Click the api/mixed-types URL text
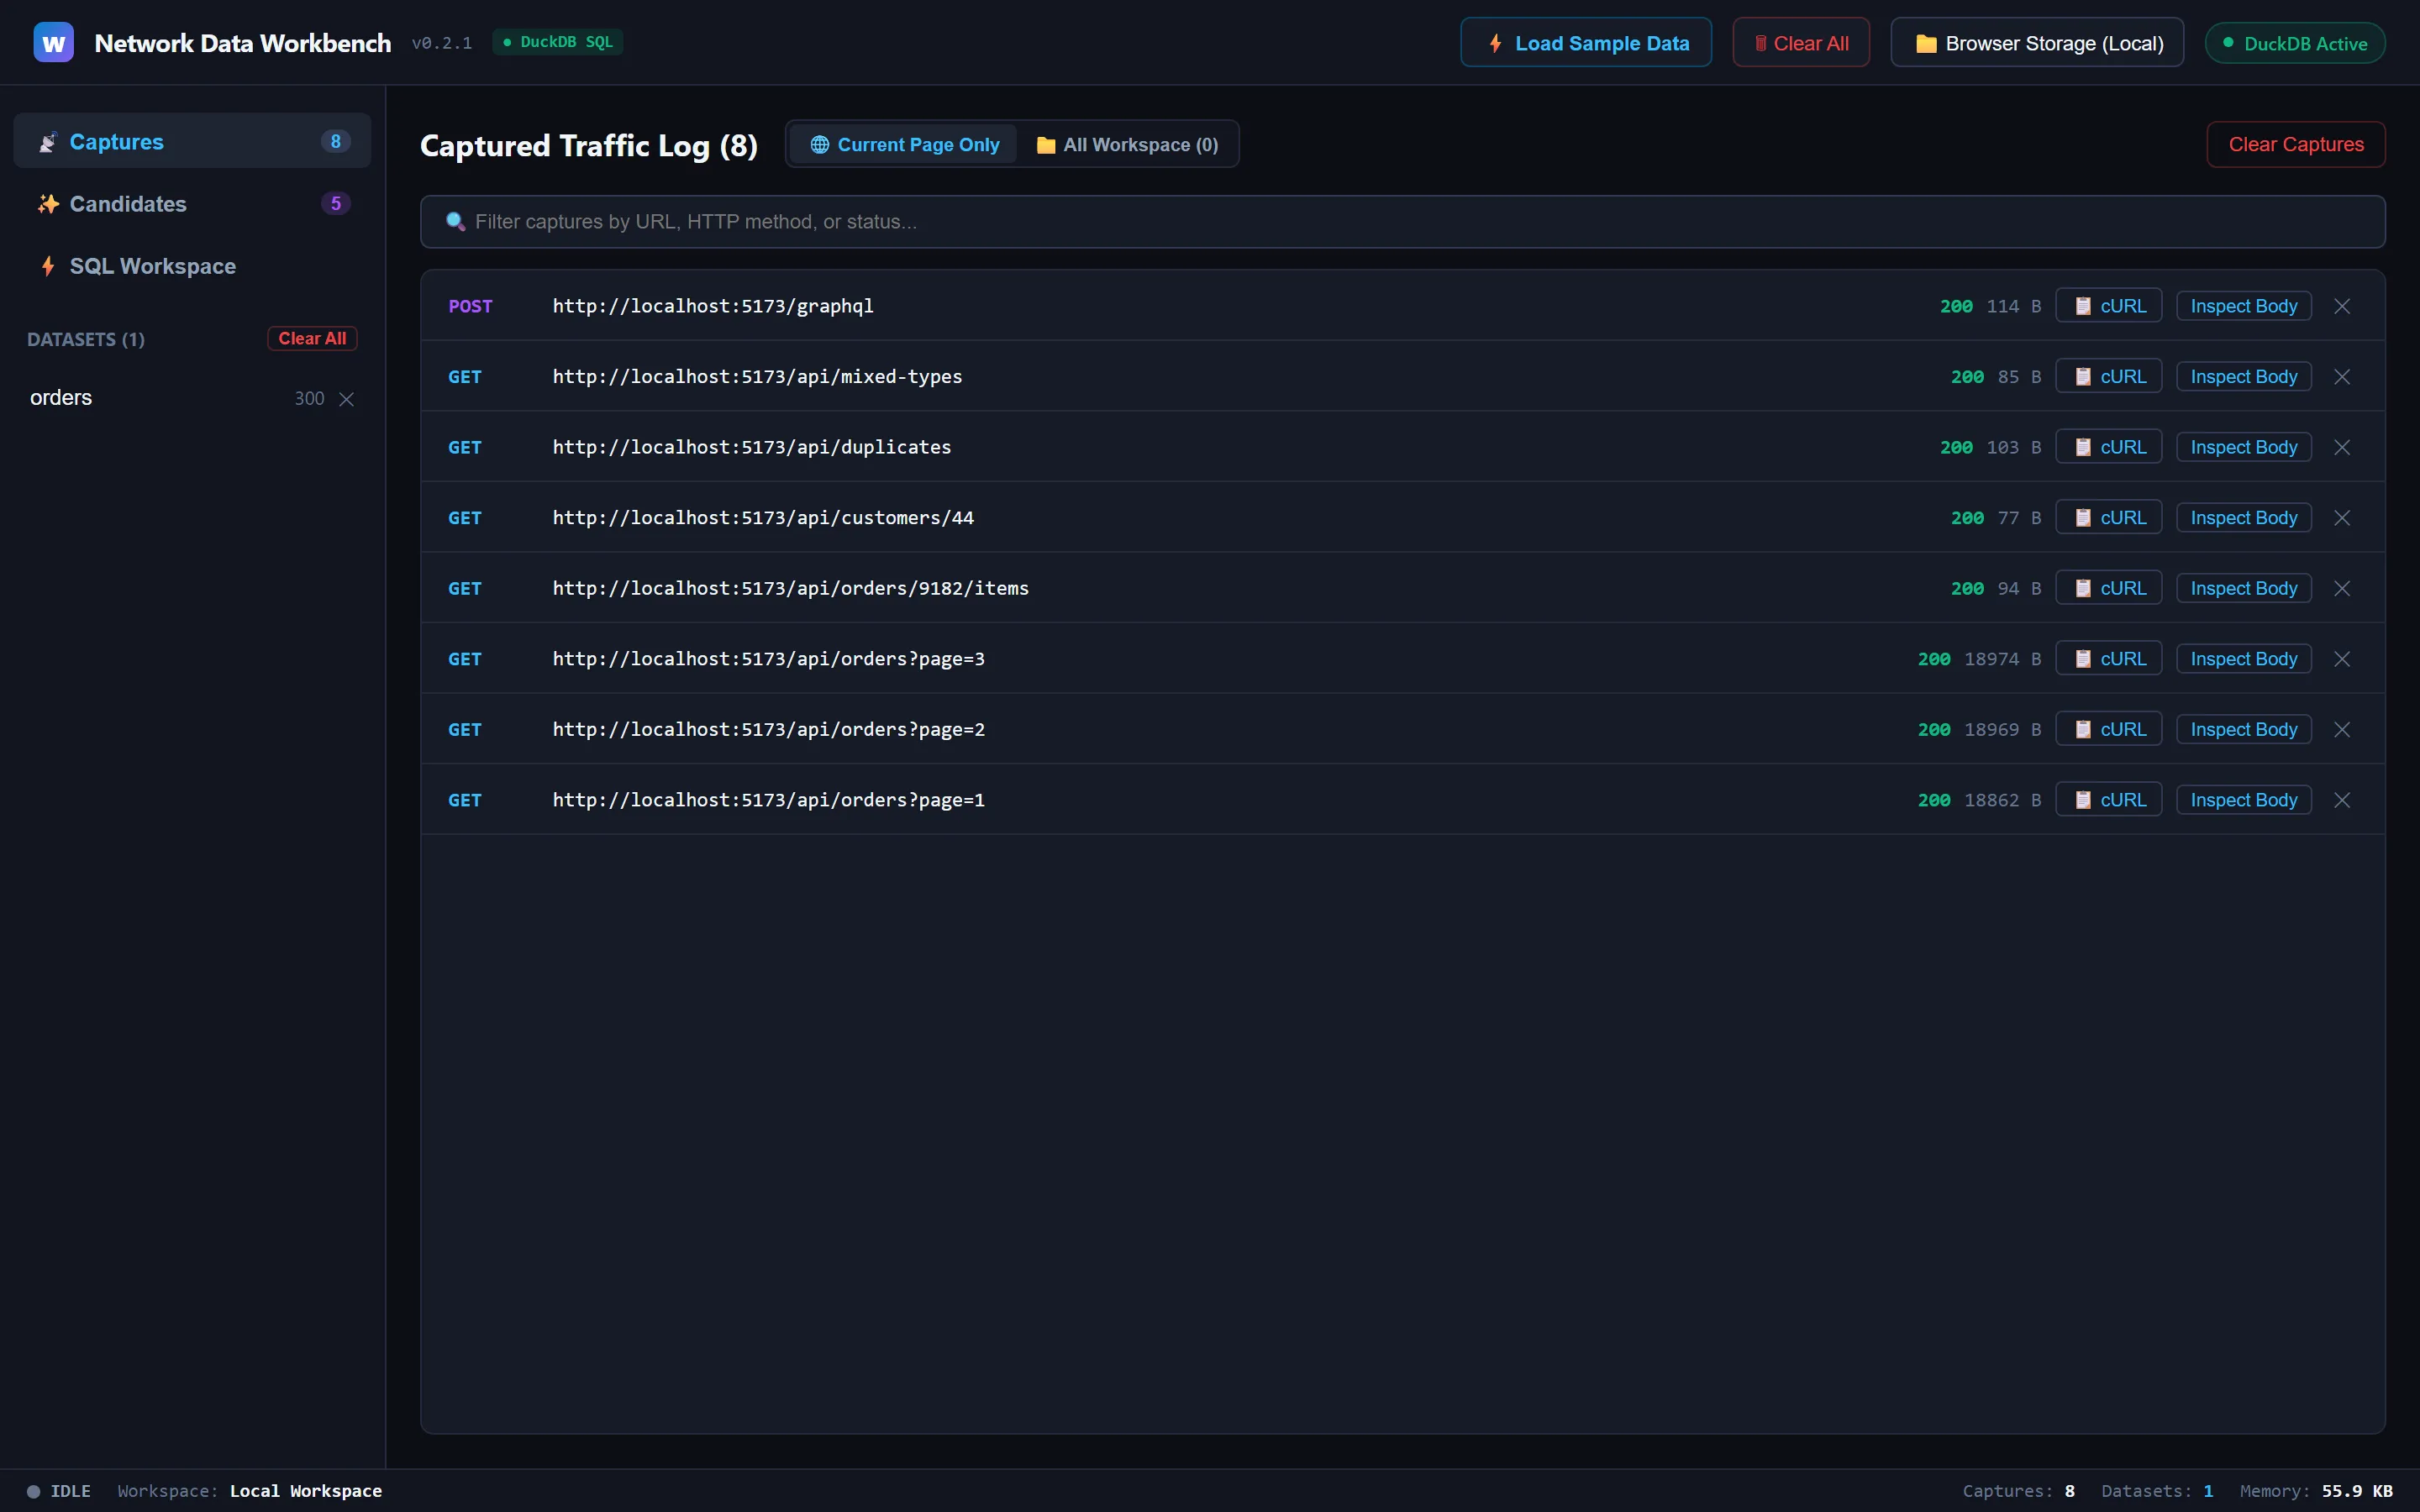 [757, 377]
